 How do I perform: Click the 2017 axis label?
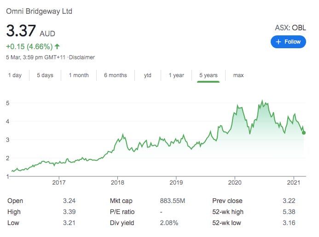[x=59, y=182]
